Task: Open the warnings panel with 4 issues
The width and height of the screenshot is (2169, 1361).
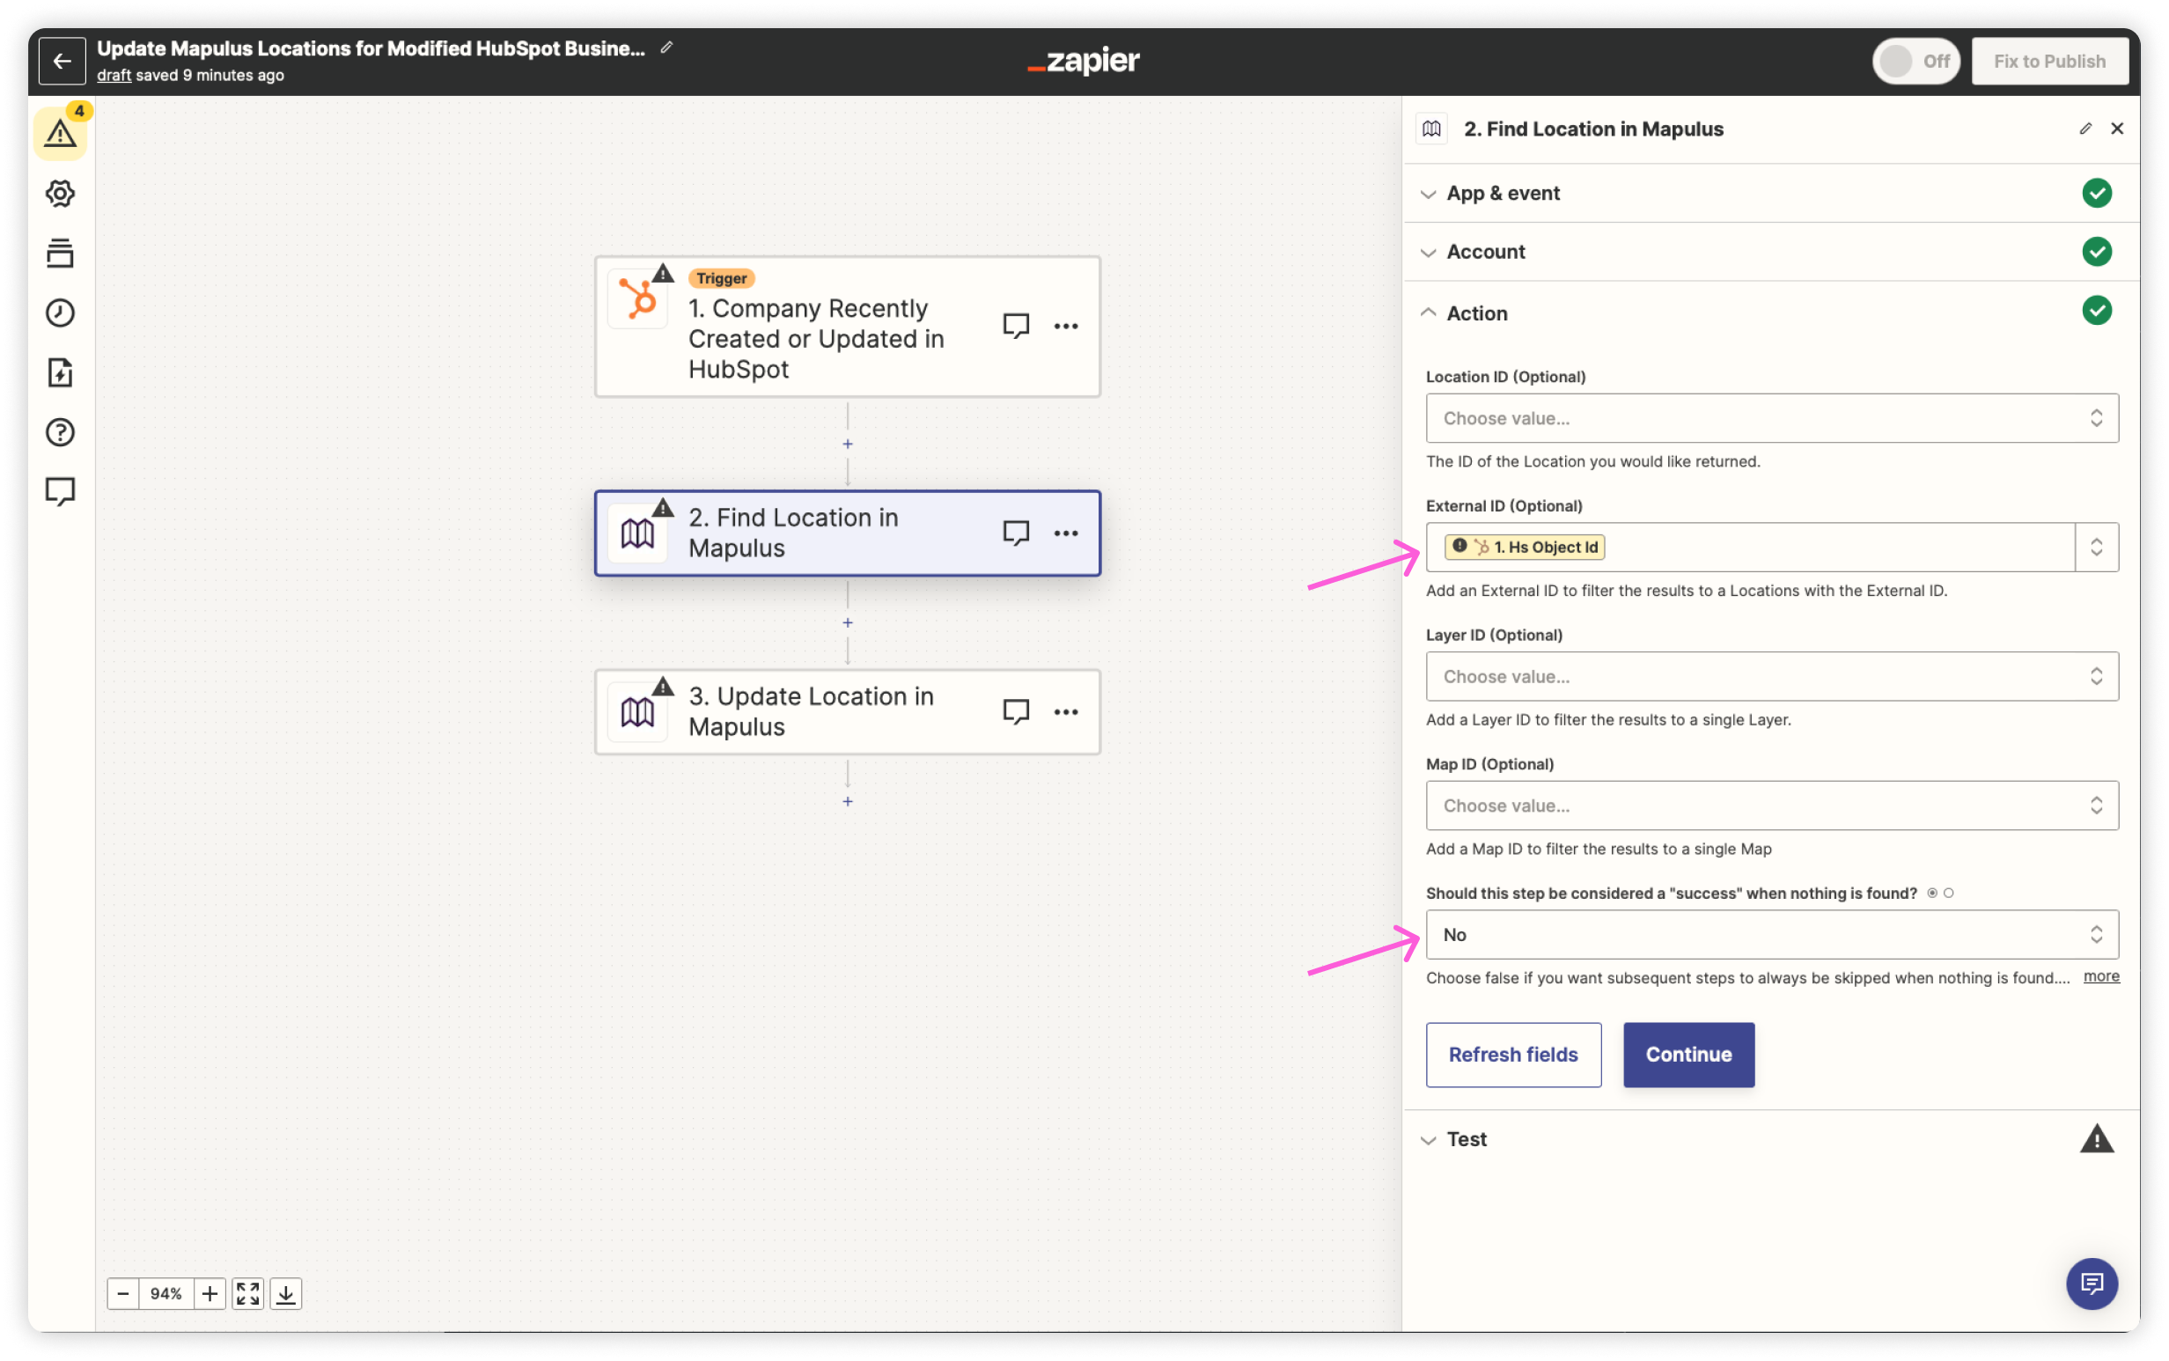Action: [61, 133]
